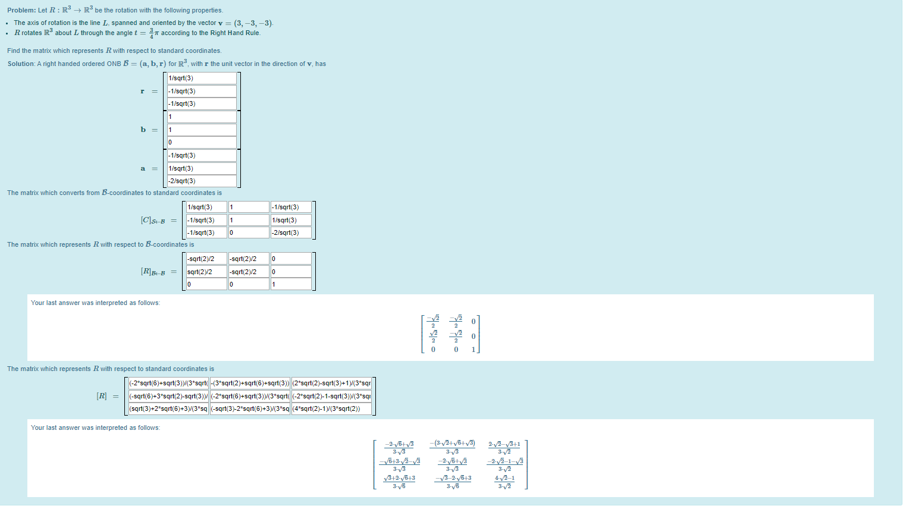Click row 1 column 1 of the [R] B-coordinates matrix
The image size is (903, 506).
click(206, 259)
